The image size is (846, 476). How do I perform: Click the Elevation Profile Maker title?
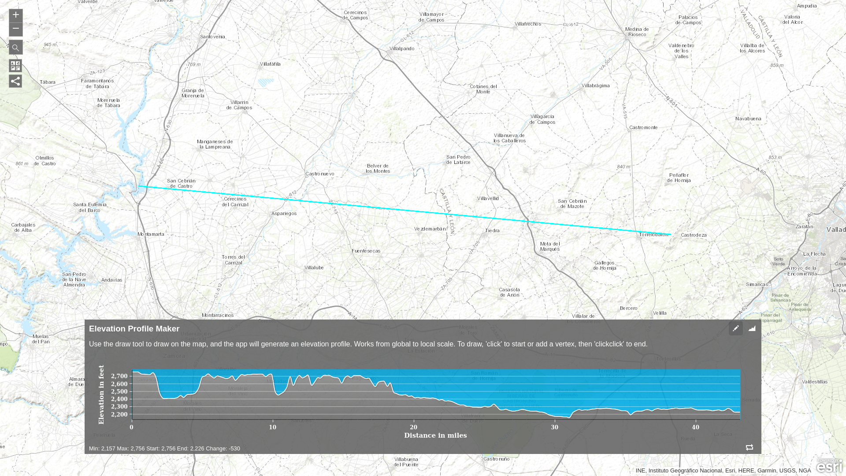coord(134,329)
